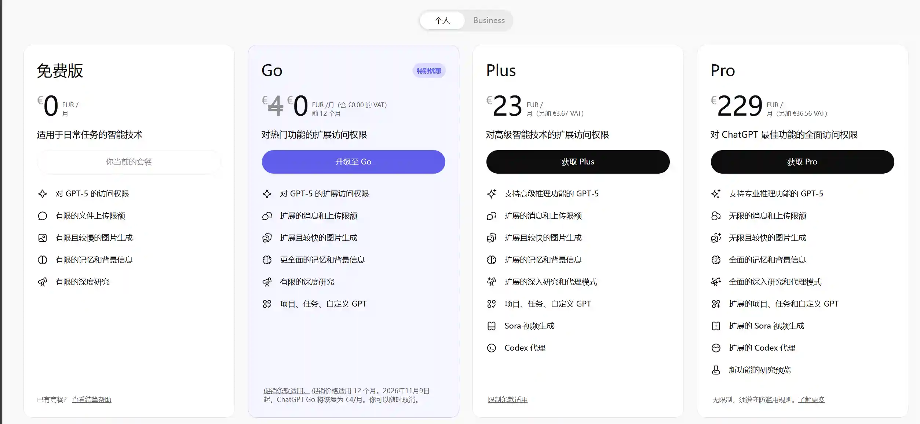Click the Codex 代理 smiley icon in Plus
Viewport: 920px width, 424px height.
click(x=492, y=348)
